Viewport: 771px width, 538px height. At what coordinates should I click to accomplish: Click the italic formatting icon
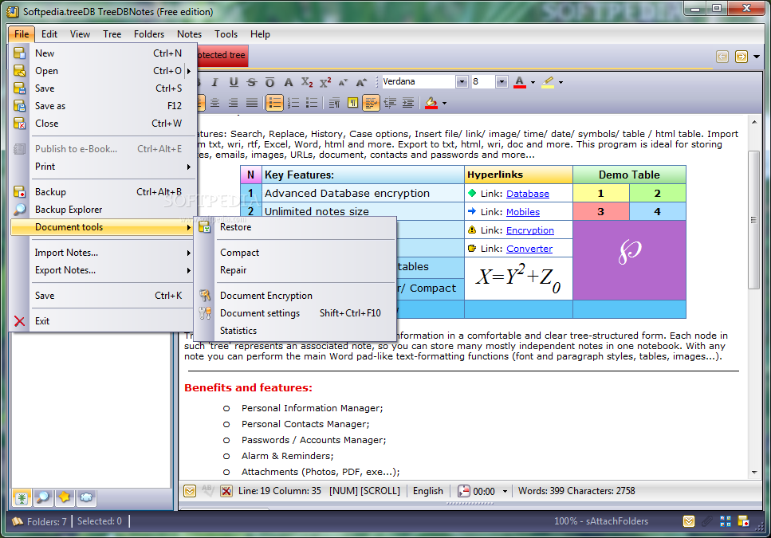pyautogui.click(x=214, y=82)
